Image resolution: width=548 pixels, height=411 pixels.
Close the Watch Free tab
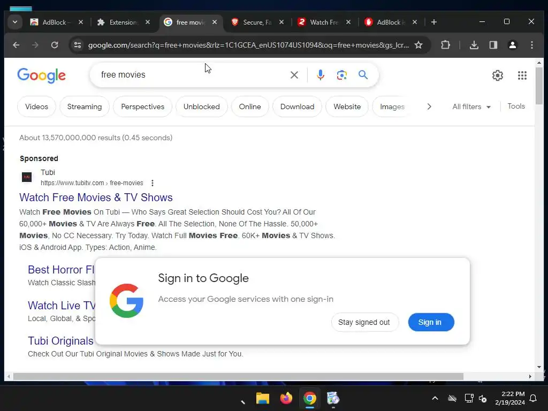tap(348, 22)
